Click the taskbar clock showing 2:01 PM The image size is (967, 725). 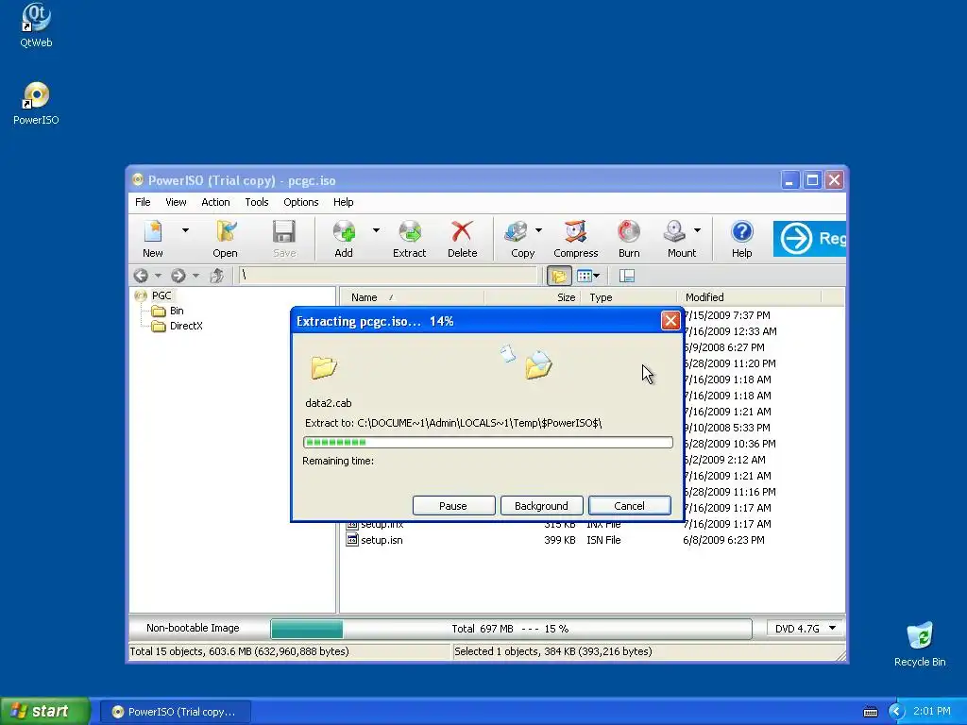pyautogui.click(x=932, y=712)
